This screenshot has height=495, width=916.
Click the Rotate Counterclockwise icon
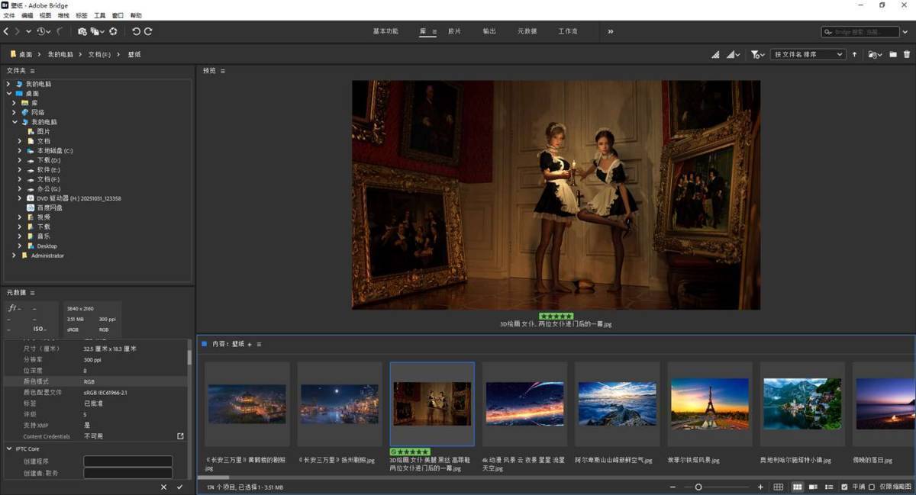[137, 31]
